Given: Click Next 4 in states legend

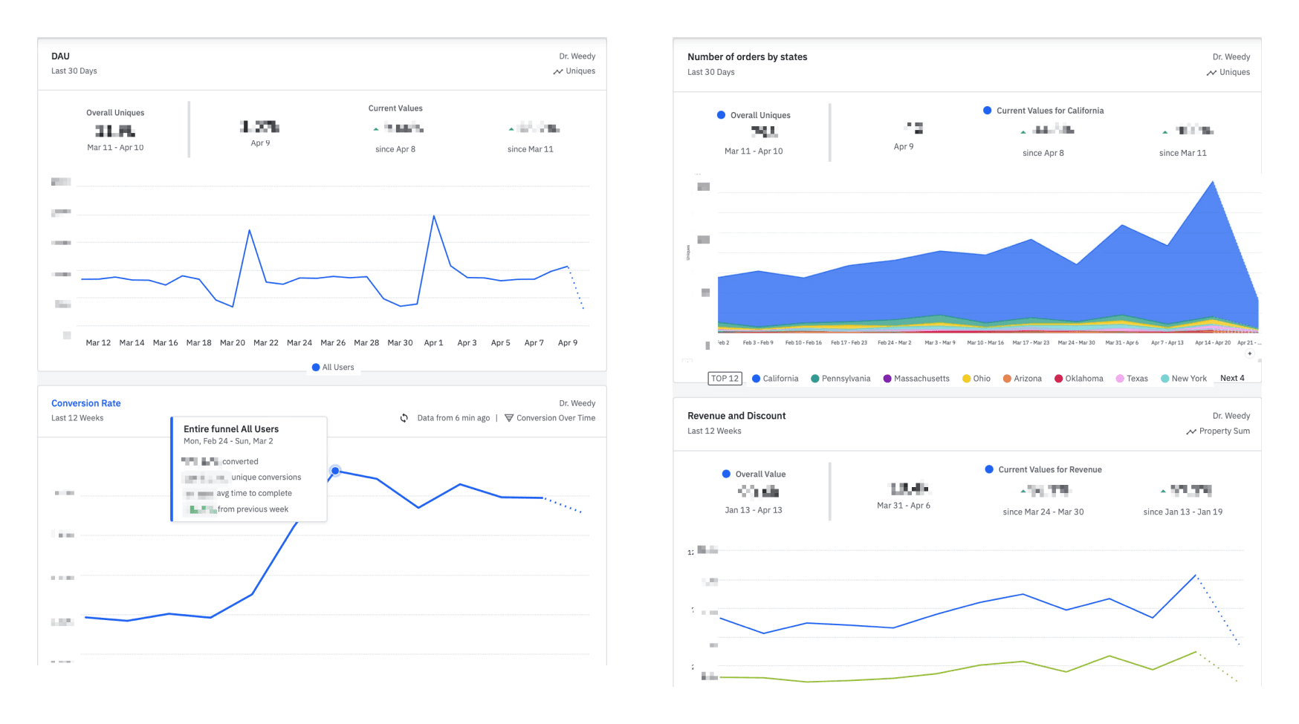Looking at the screenshot, I should (1232, 378).
